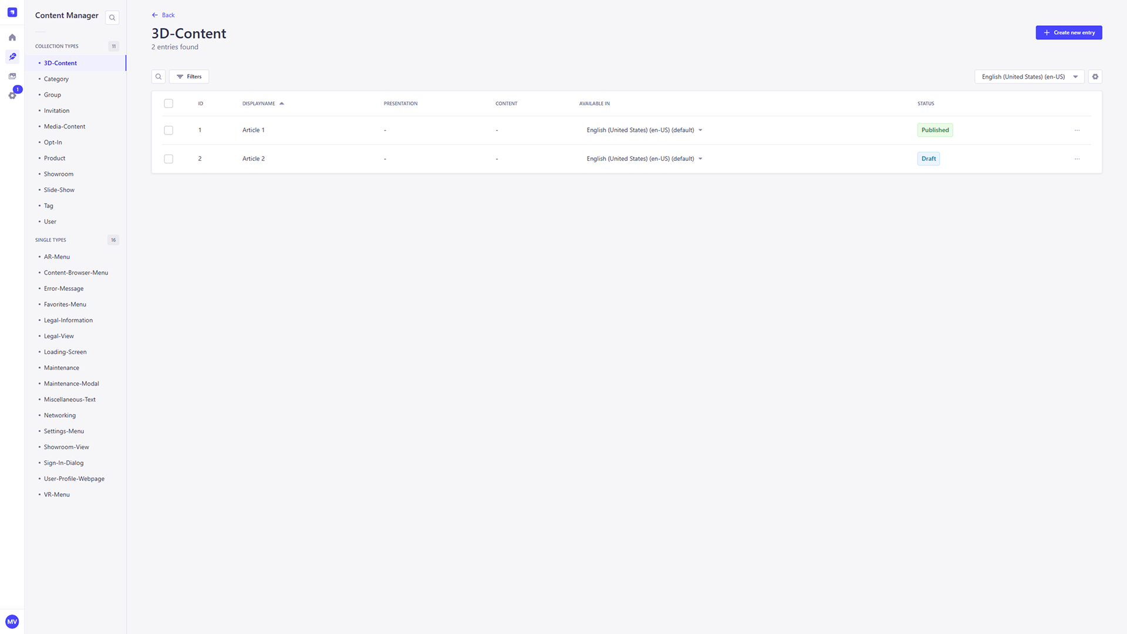Click the Strapi logo icon
This screenshot has height=634, width=1127.
[x=12, y=12]
